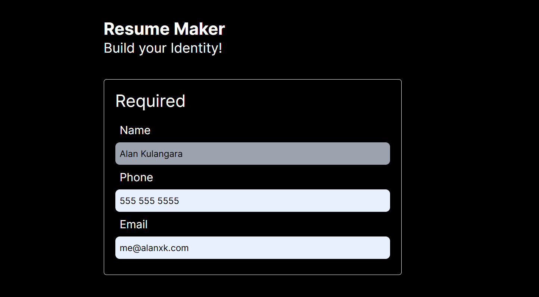The image size is (539, 297).
Task: Click the first 555 phone digit group
Action: click(x=128, y=201)
